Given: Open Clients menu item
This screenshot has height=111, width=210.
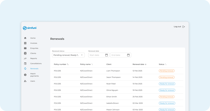Looking at the screenshot, I should pos(33,53).
